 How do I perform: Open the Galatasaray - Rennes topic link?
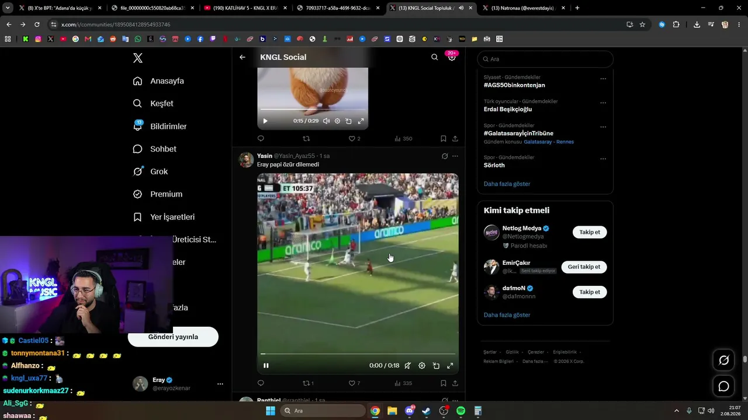click(x=549, y=142)
